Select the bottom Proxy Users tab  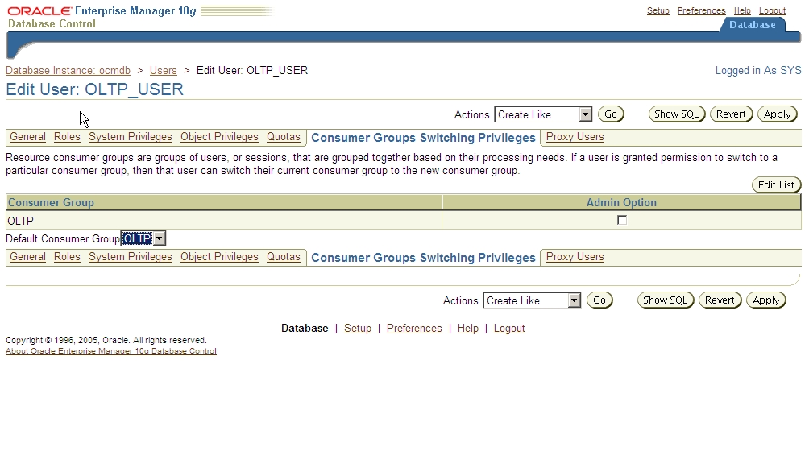click(x=575, y=256)
